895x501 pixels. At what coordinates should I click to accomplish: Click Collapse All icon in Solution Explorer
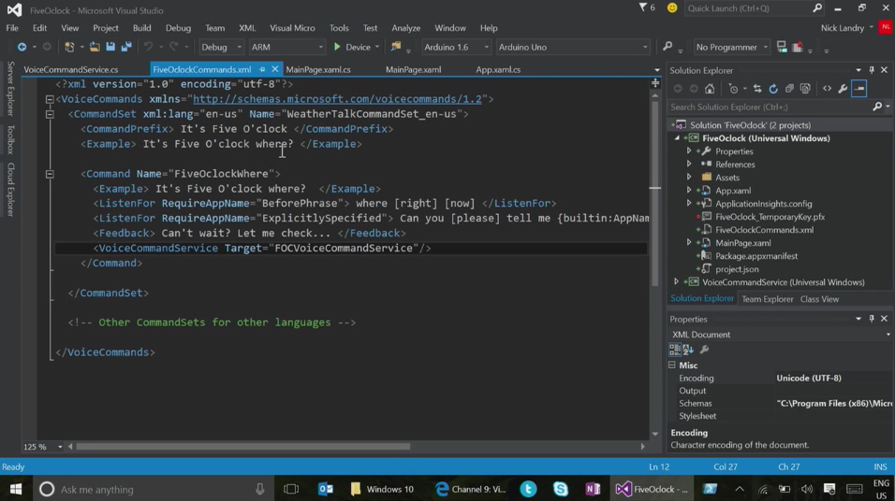tap(789, 89)
